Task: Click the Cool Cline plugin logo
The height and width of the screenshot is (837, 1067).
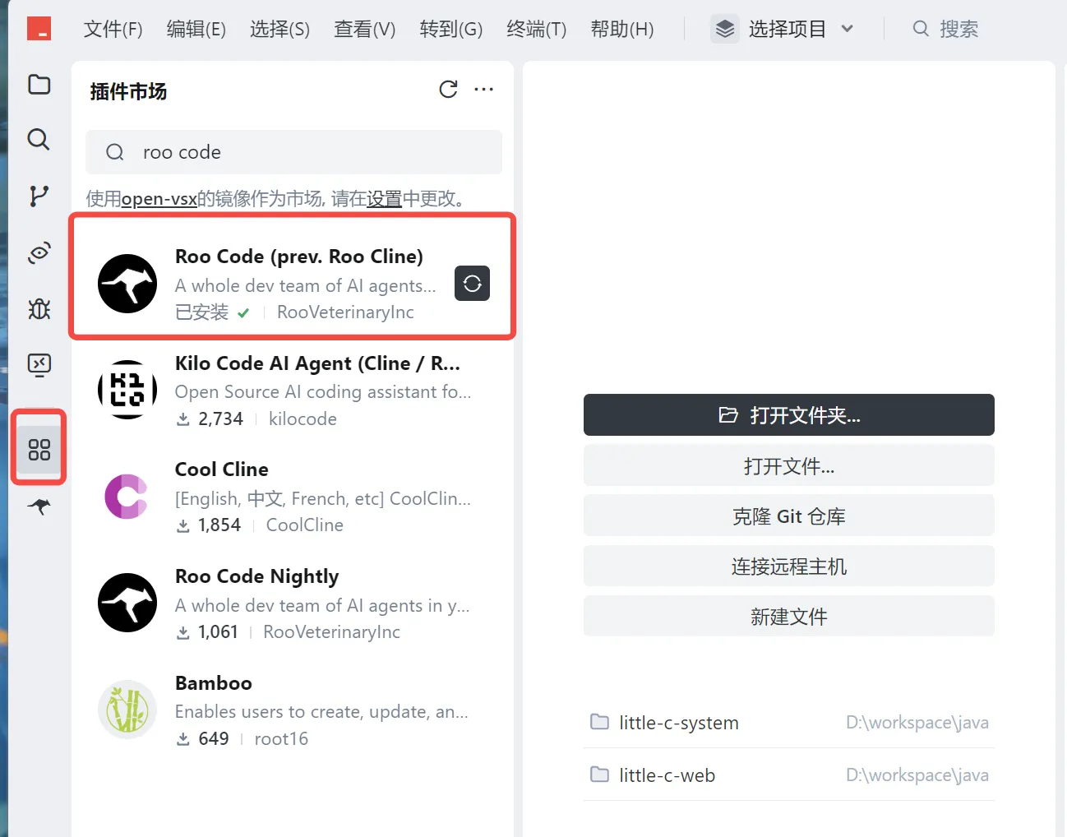Action: (x=127, y=496)
